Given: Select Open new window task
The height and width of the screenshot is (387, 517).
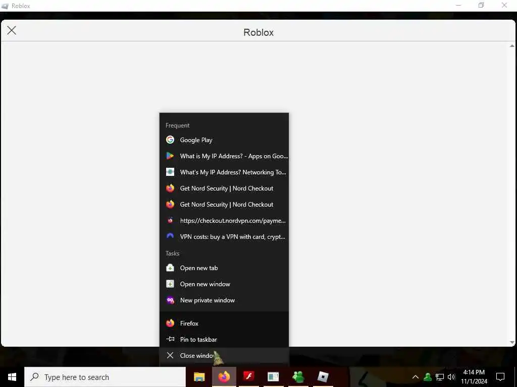Looking at the screenshot, I should pos(224,284).
